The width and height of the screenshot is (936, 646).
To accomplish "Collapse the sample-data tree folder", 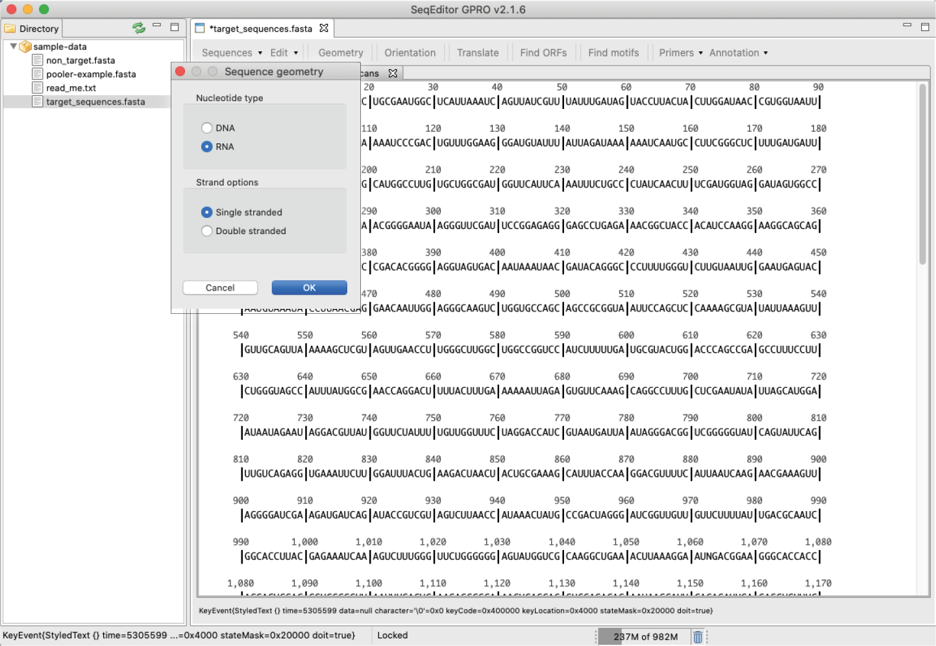I will coord(13,47).
